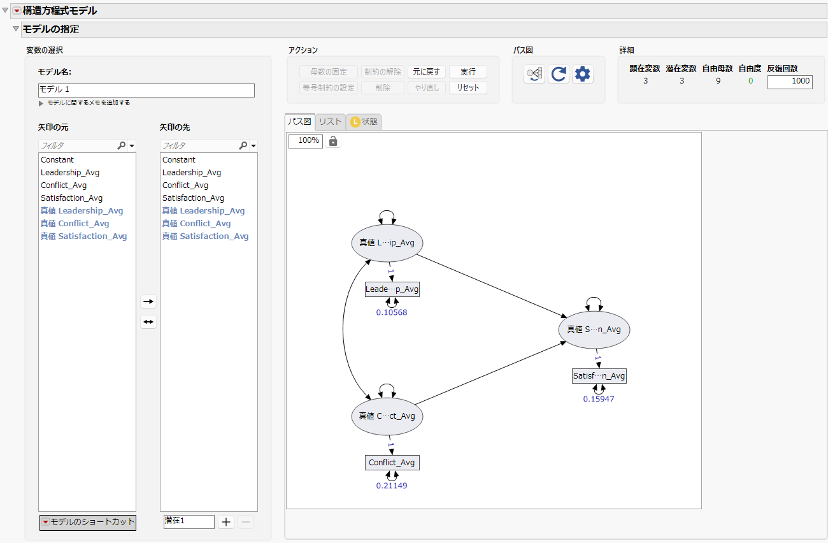Click the path diagram layout icon
Screen dimensions: 828x543
(x=534, y=74)
